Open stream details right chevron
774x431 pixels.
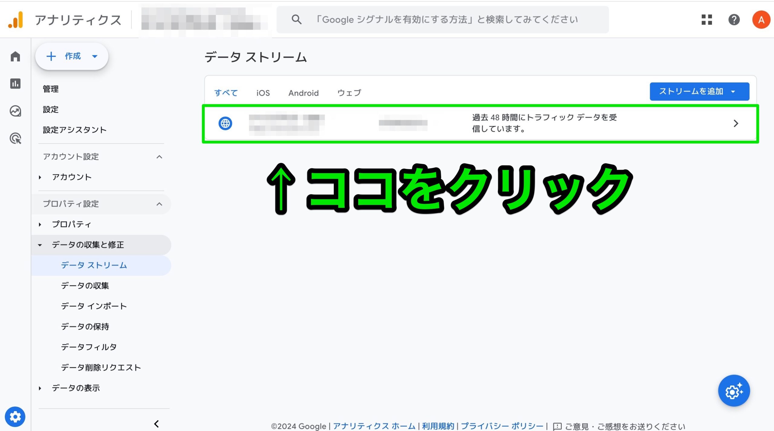coord(736,123)
